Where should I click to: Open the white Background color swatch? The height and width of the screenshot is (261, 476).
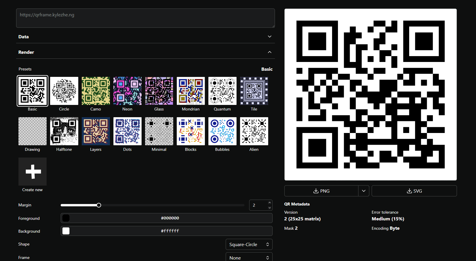pyautogui.click(x=66, y=231)
